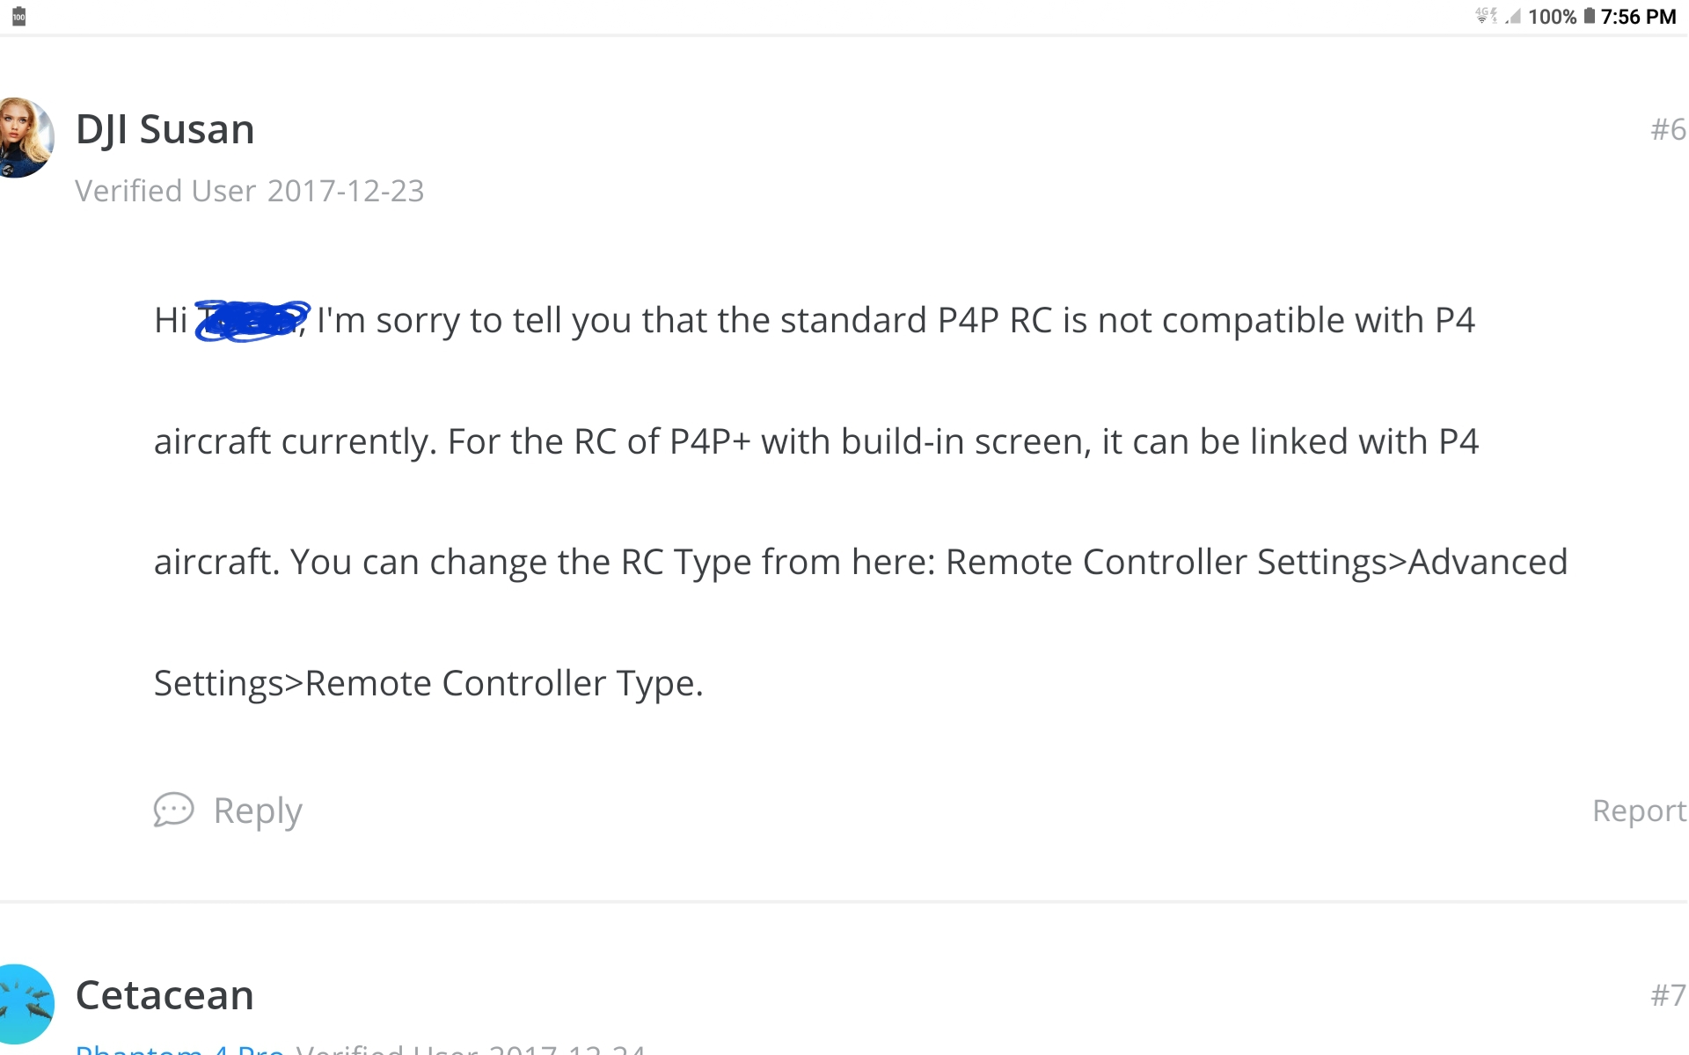Image resolution: width=1689 pixels, height=1055 pixels.
Task: Tap the signal strength icon
Action: (x=1513, y=16)
